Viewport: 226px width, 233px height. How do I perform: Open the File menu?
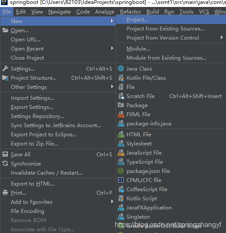(x=7, y=12)
